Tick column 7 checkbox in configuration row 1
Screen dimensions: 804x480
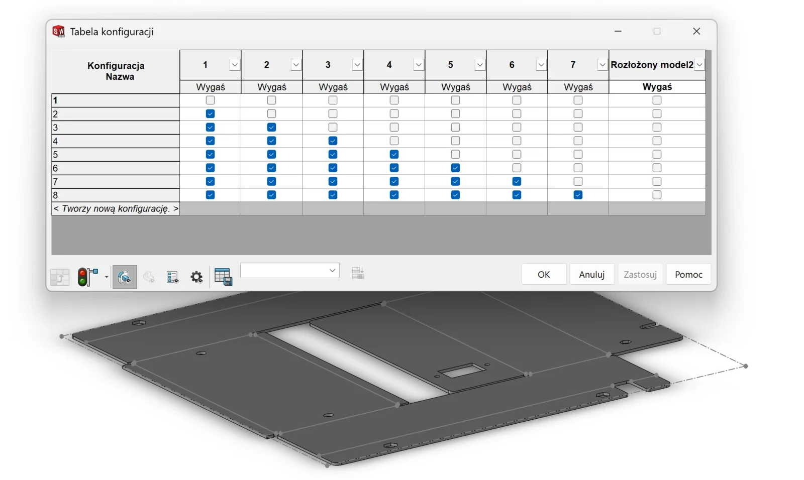578,100
